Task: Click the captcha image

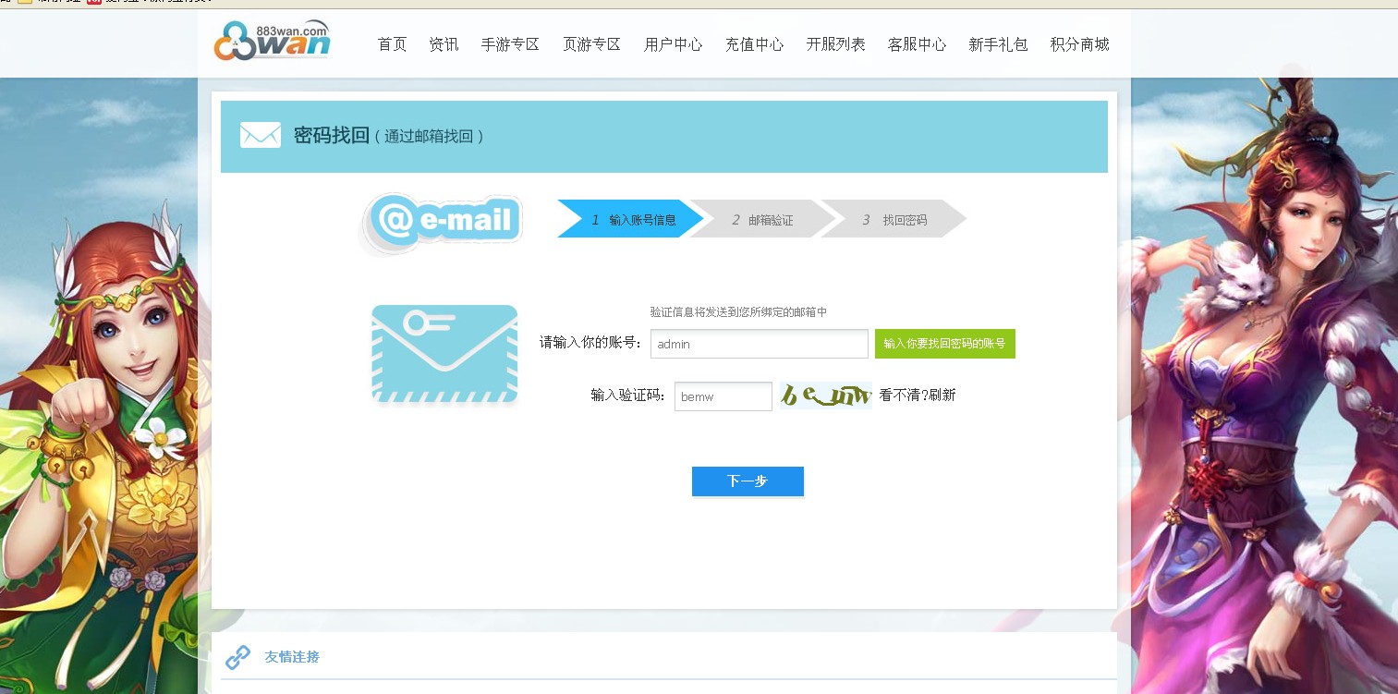Action: click(825, 396)
